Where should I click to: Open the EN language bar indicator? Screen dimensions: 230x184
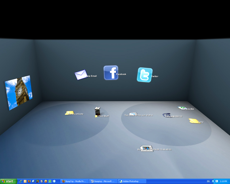coord(208,181)
